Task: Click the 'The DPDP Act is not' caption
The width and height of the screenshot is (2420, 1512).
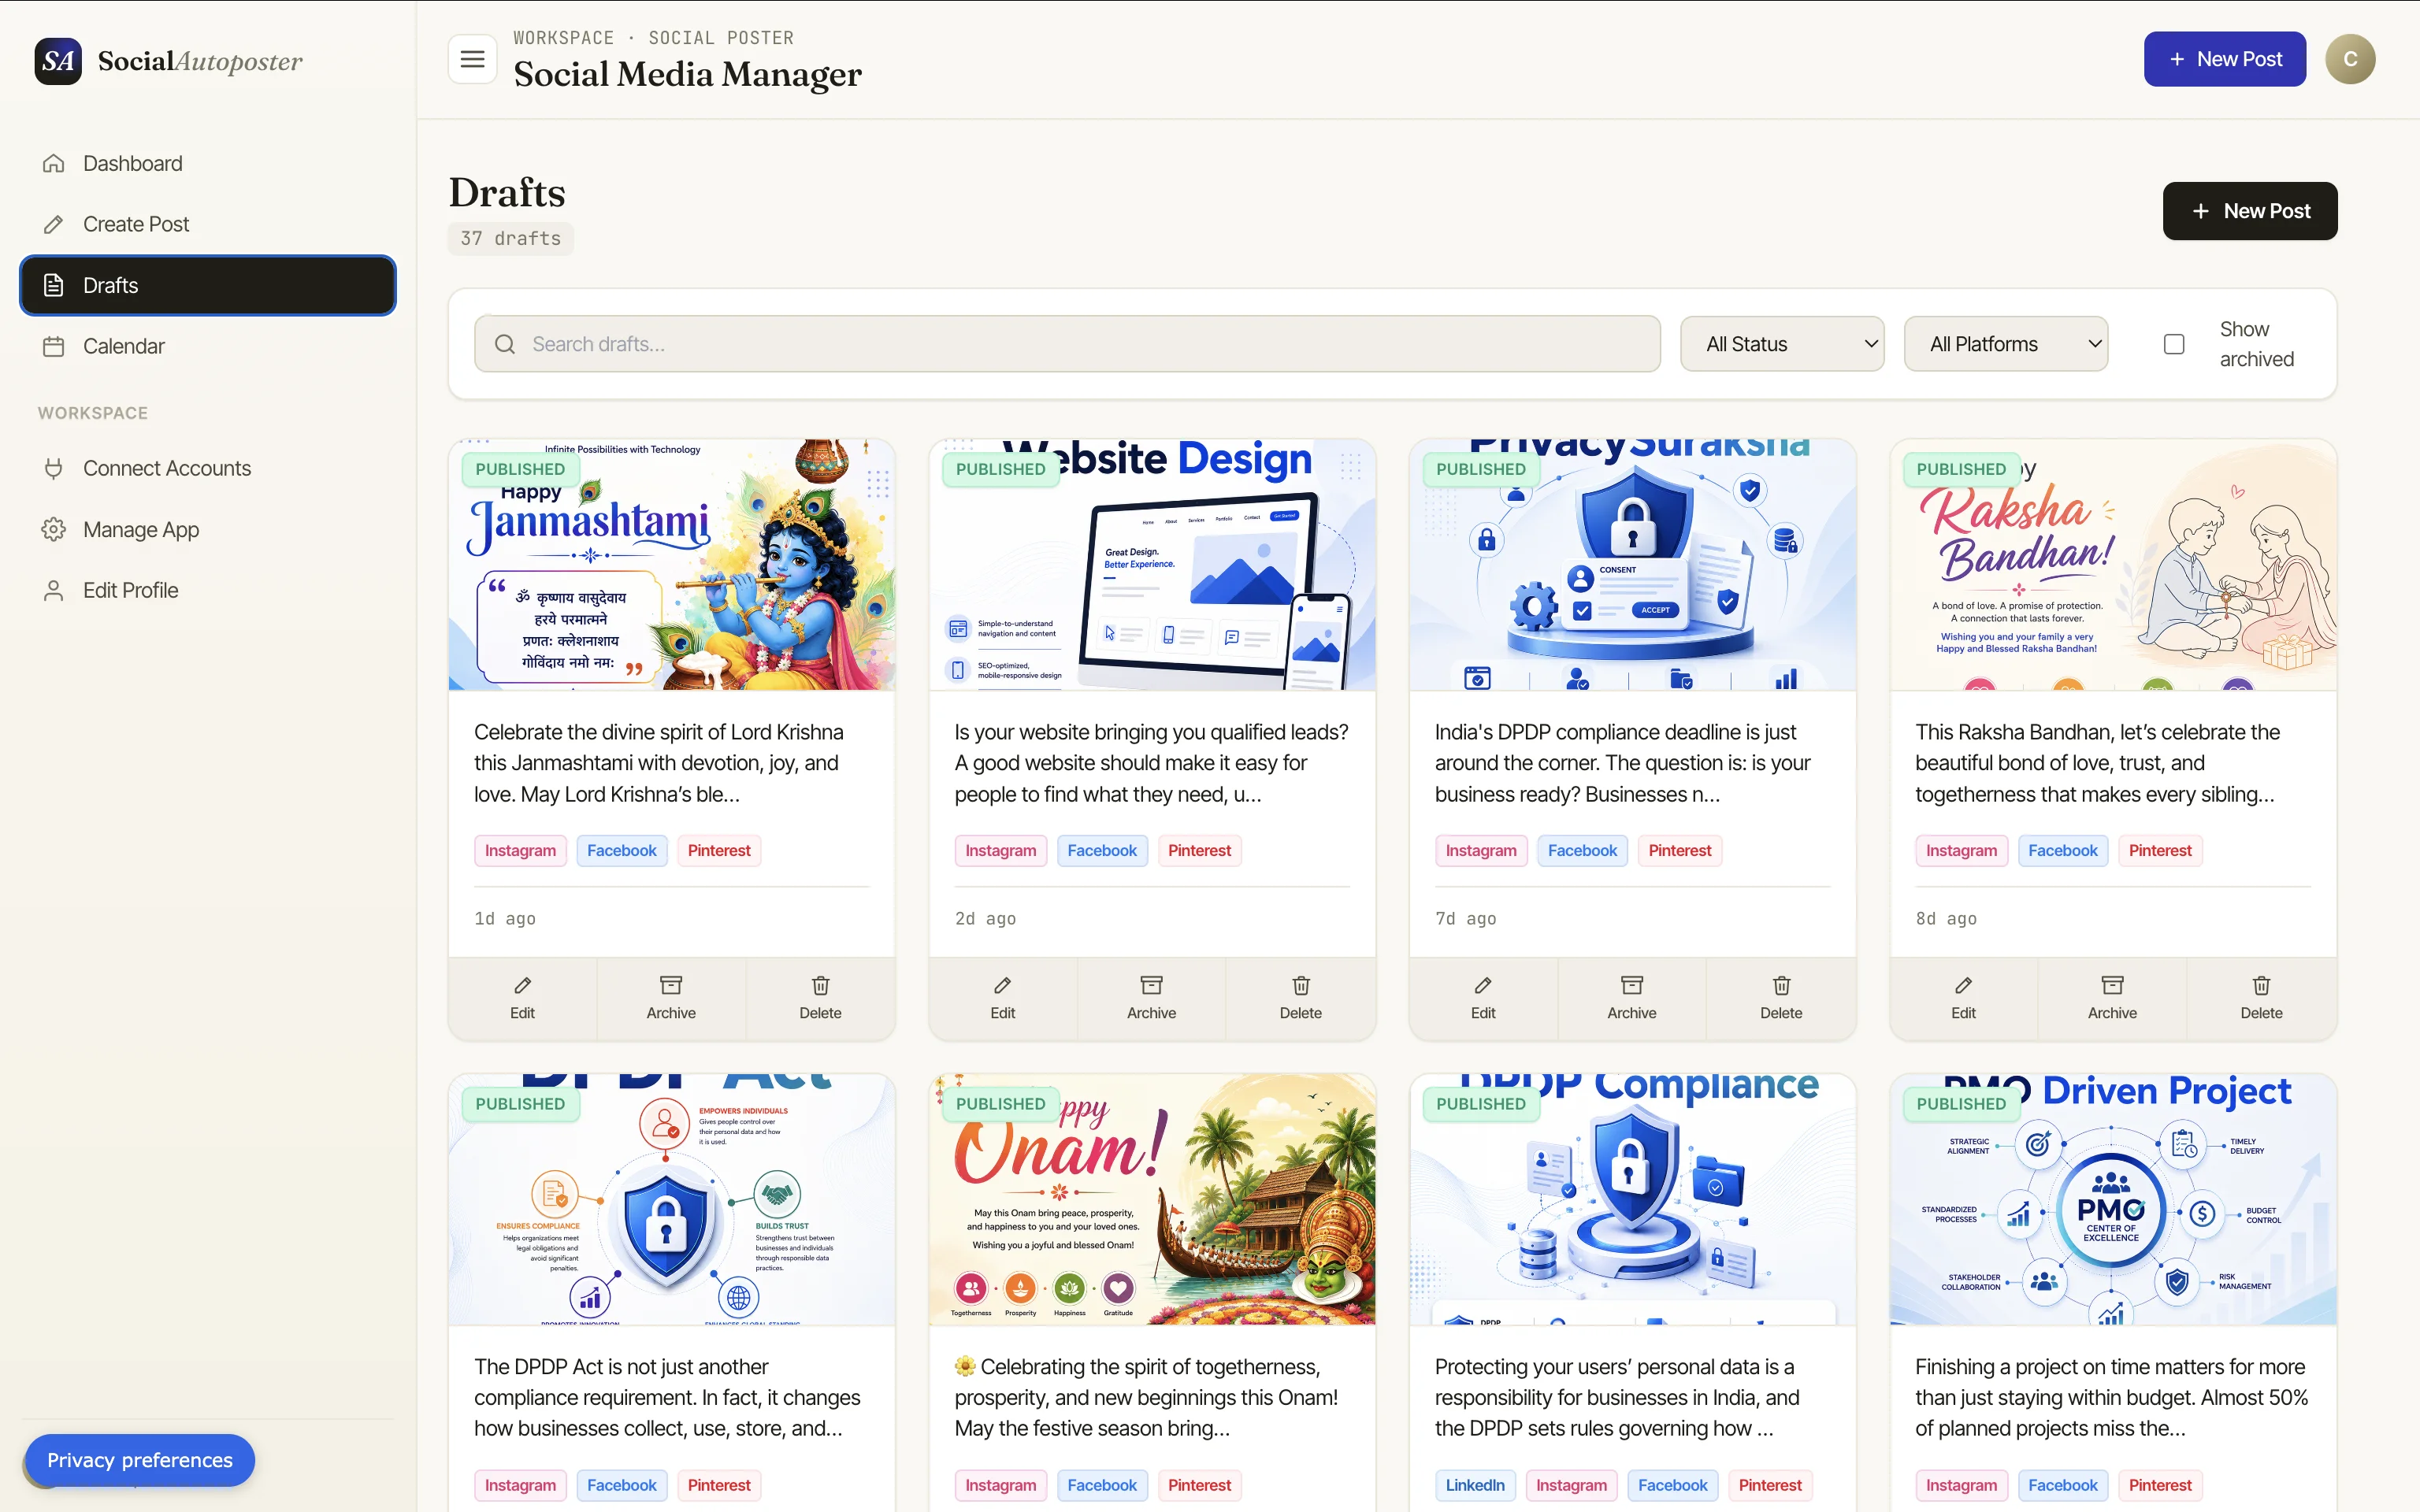Action: [668, 1397]
